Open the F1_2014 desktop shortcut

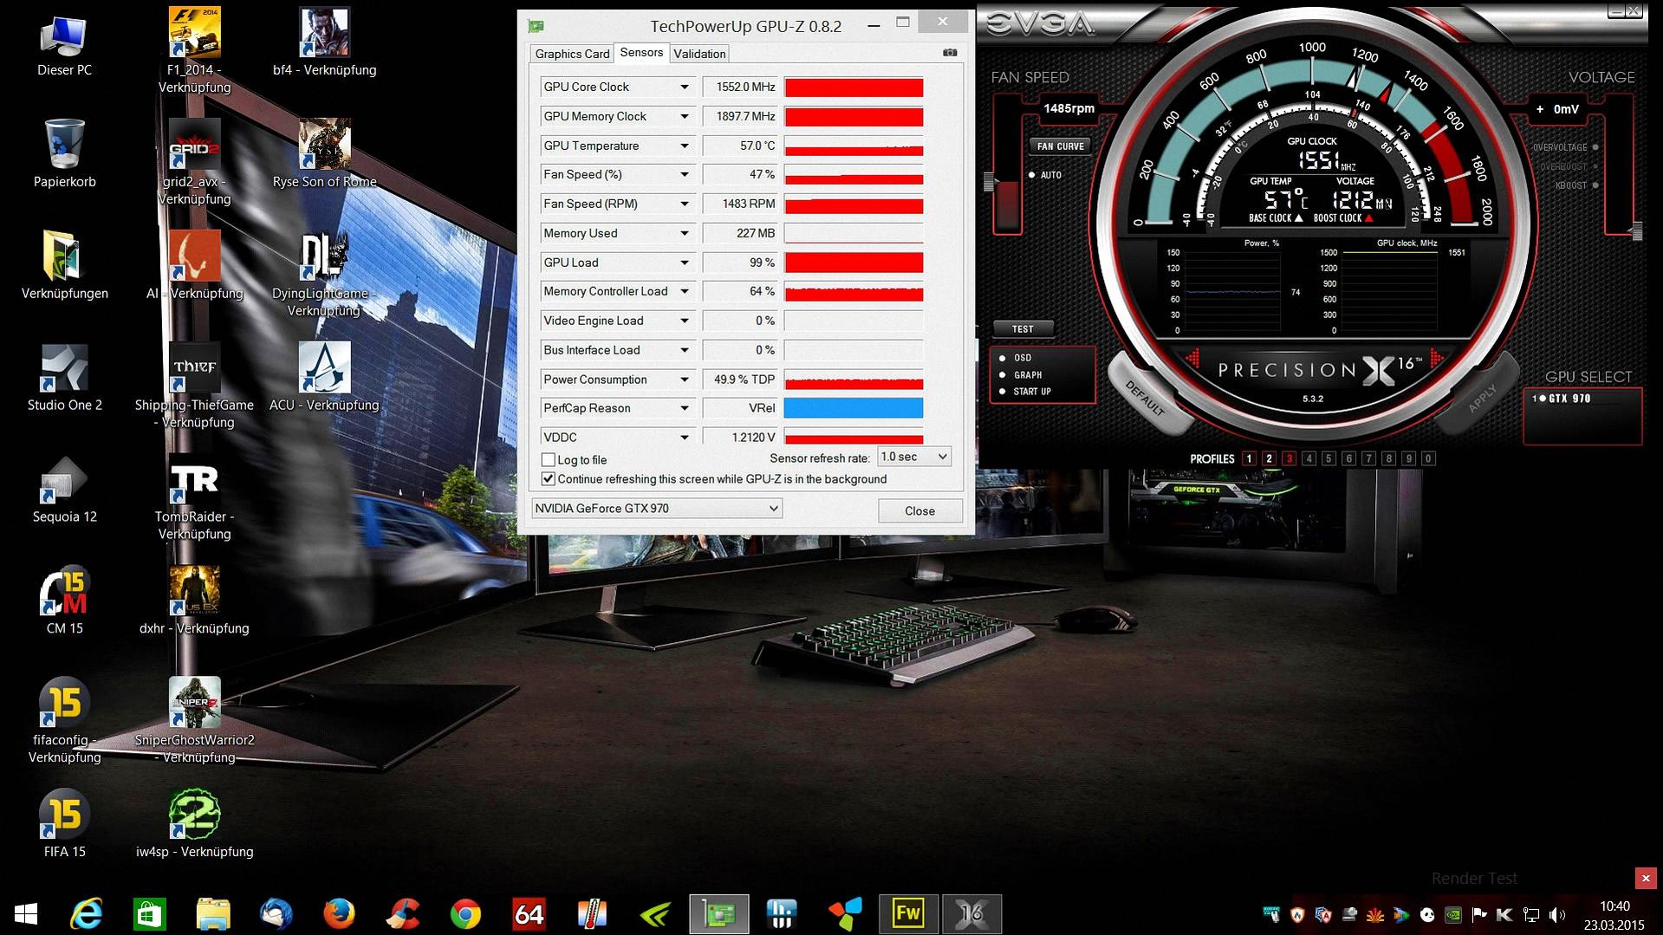pyautogui.click(x=194, y=32)
